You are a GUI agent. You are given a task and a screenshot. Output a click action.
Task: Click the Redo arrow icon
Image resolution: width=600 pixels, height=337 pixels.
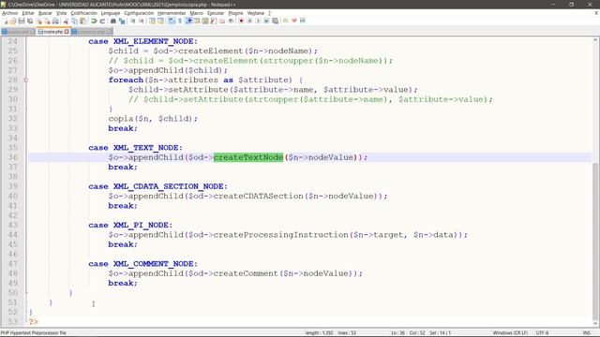102,21
